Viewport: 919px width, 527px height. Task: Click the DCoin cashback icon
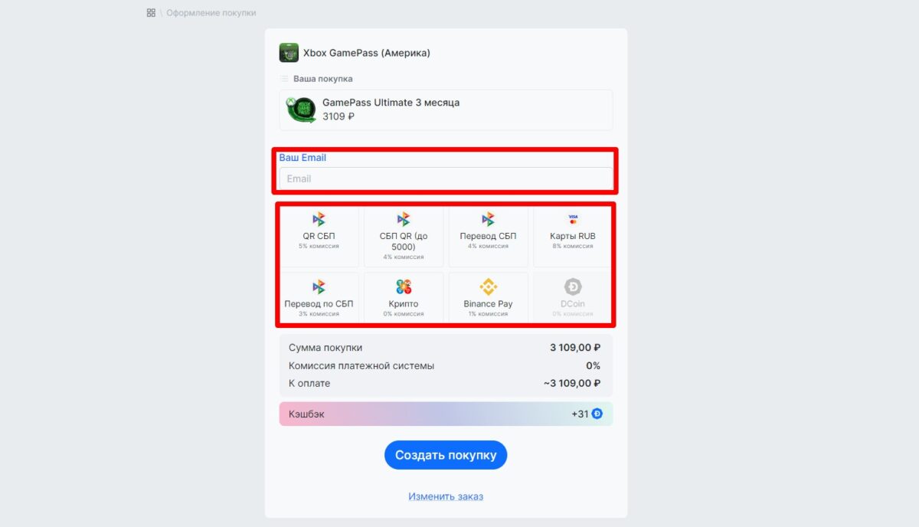coord(597,414)
